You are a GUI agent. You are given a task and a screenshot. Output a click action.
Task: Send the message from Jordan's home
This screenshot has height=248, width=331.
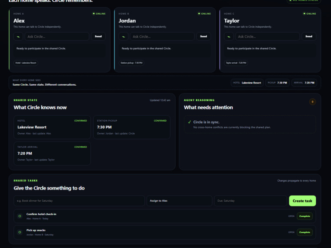203,36
